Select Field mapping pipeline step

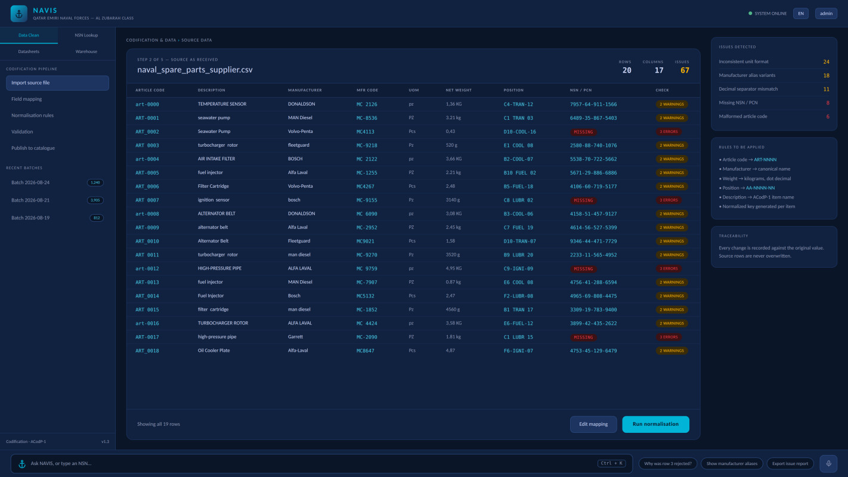click(x=58, y=99)
